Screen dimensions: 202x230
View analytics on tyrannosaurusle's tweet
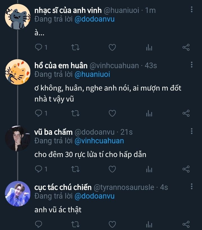[149, 224]
